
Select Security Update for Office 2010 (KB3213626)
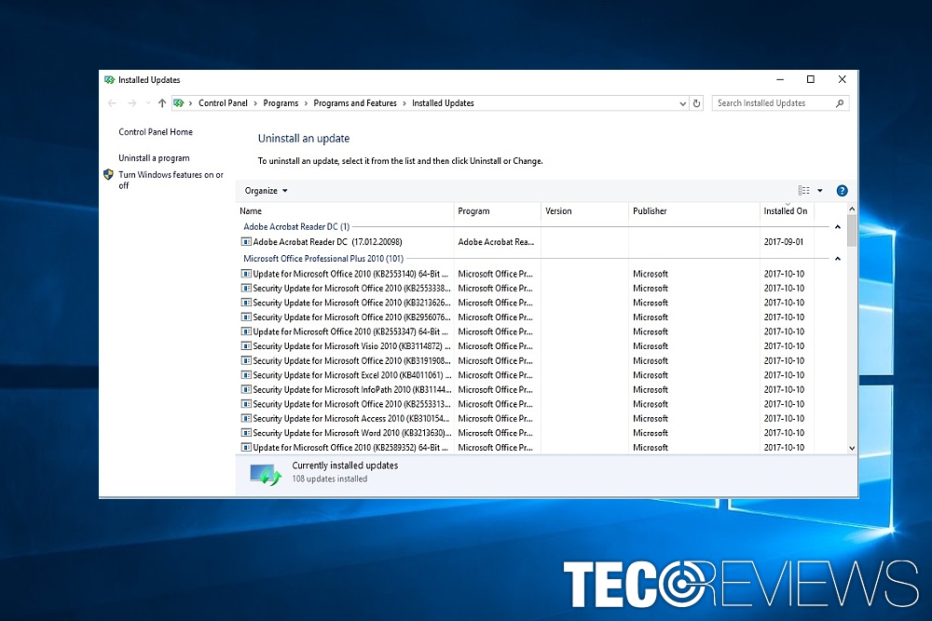point(352,303)
